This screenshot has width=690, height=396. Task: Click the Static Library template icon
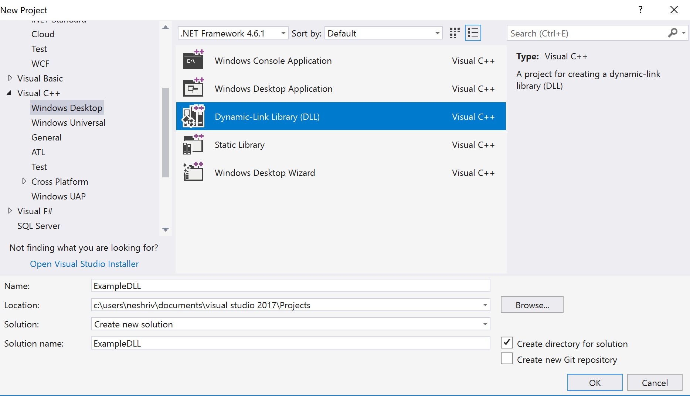point(193,145)
